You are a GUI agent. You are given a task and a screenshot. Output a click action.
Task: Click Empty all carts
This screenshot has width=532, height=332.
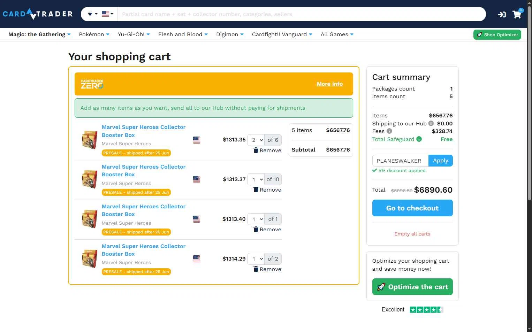(x=412, y=234)
